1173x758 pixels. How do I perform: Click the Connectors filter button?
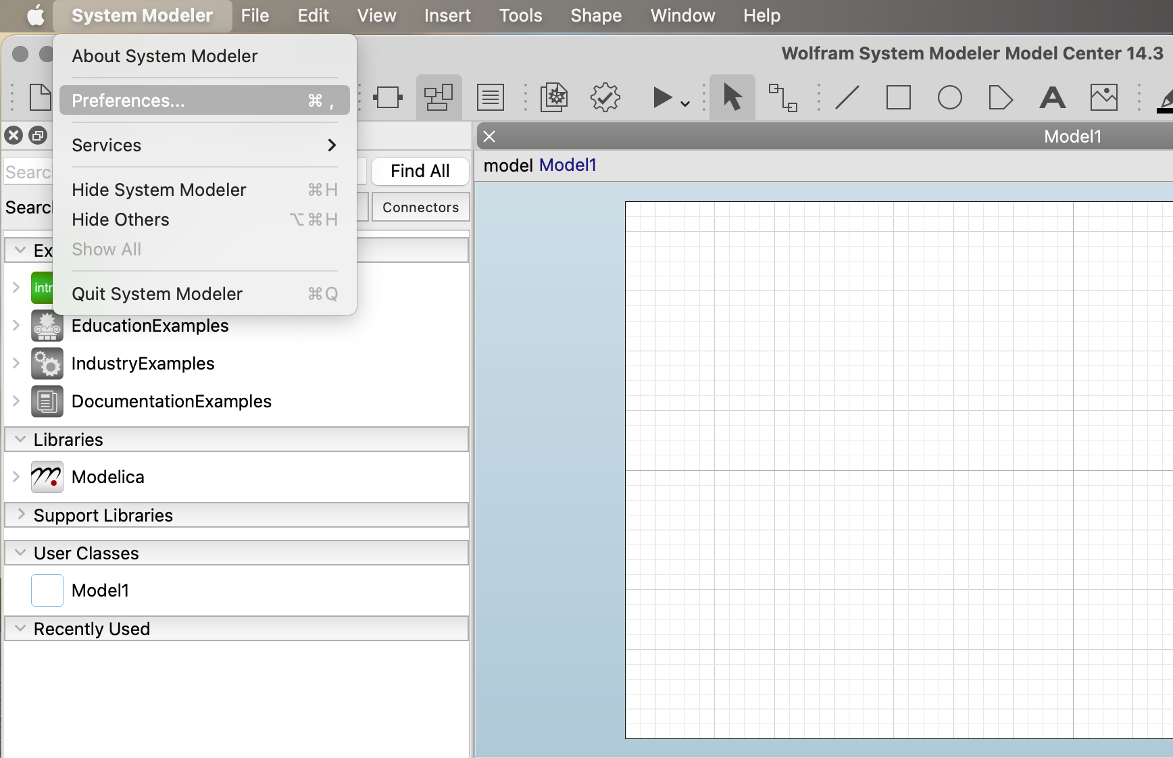[420, 207]
